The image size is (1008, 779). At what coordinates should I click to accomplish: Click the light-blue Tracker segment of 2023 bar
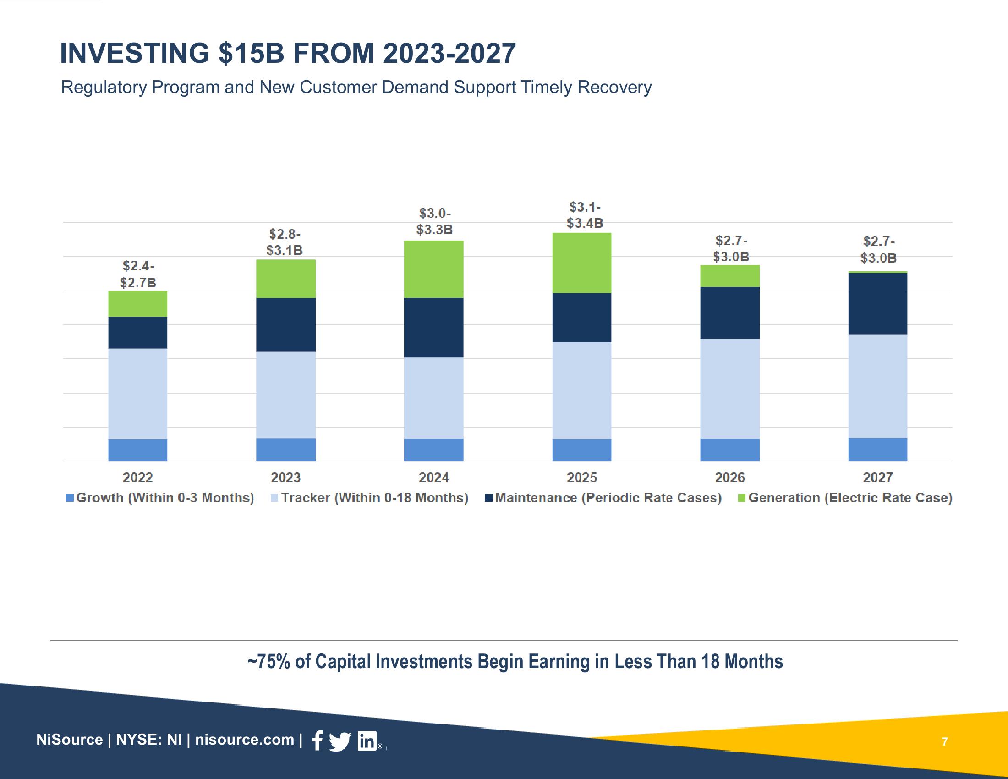tap(286, 395)
